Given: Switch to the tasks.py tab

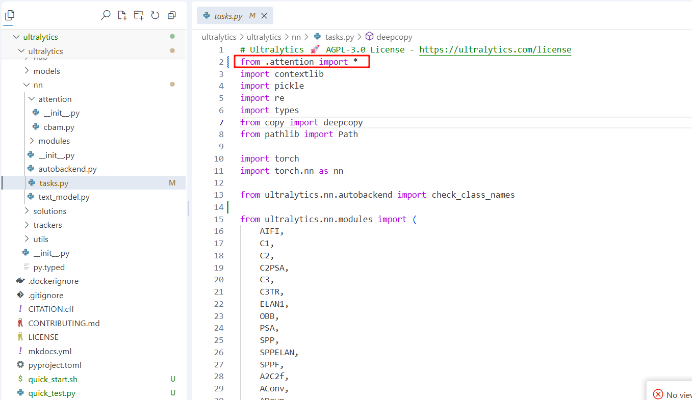Looking at the screenshot, I should pos(228,16).
